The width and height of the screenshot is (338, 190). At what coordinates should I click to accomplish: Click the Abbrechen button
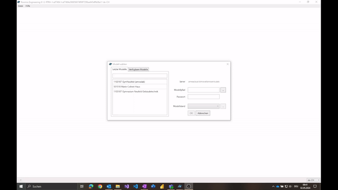pyautogui.click(x=203, y=113)
